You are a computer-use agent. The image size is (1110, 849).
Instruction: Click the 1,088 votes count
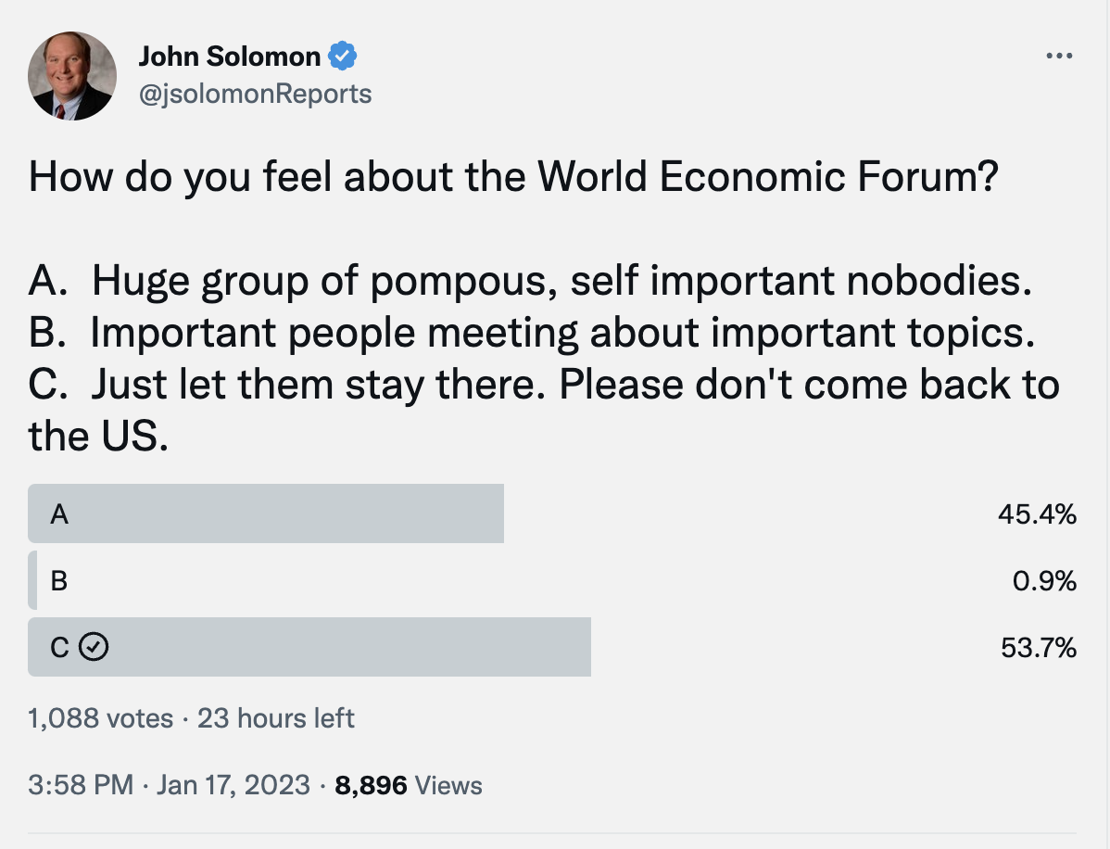pos(100,718)
